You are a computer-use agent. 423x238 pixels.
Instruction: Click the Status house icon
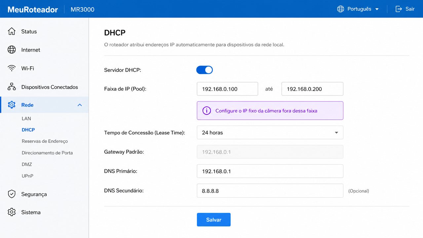(x=12, y=31)
